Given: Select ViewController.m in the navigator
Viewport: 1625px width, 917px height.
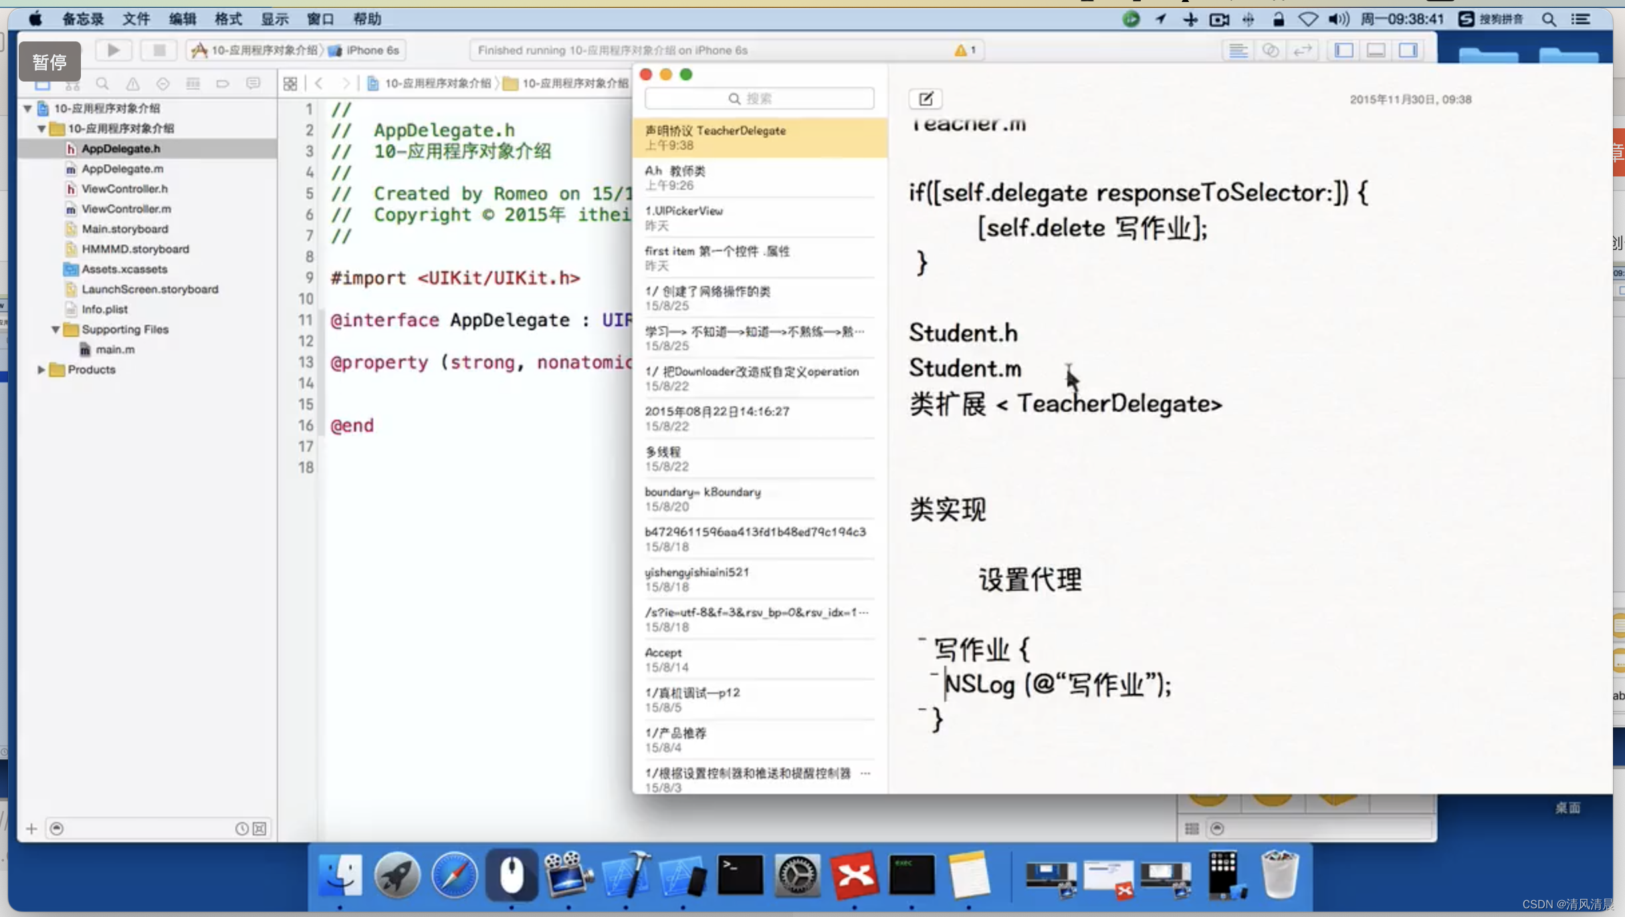Looking at the screenshot, I should point(126,209).
